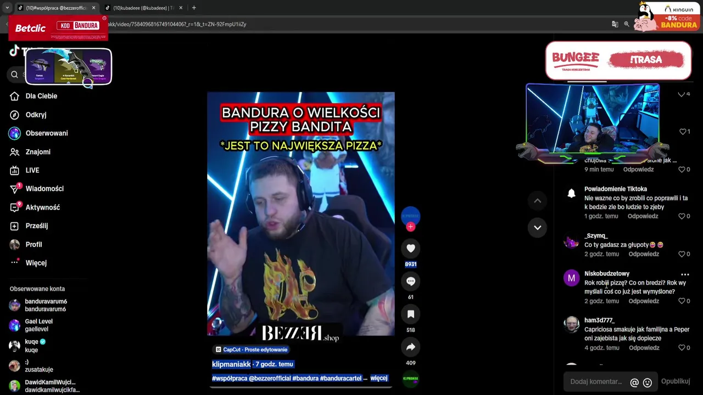
Task: Reply to ham3d777_ comment
Action: coord(644,348)
